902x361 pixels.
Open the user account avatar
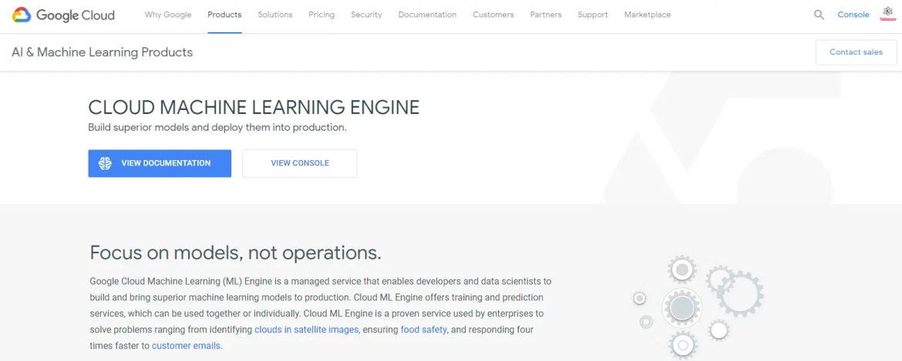pos(887,15)
